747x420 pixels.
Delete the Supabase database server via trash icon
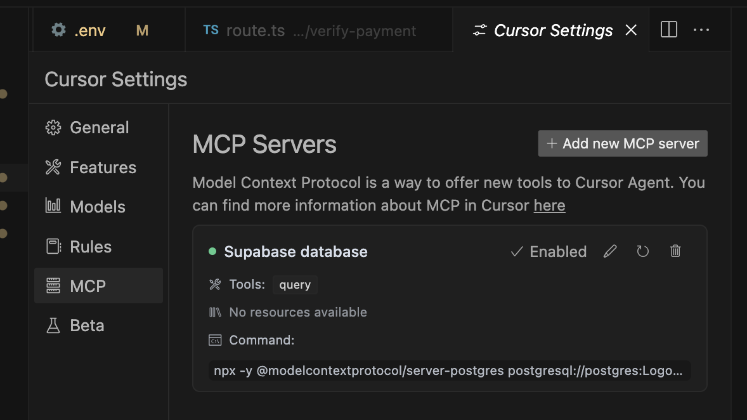[675, 251]
